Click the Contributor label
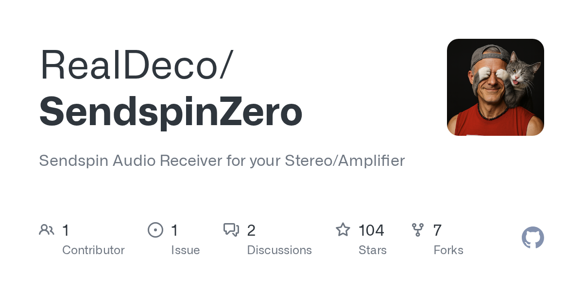 [x=93, y=250]
